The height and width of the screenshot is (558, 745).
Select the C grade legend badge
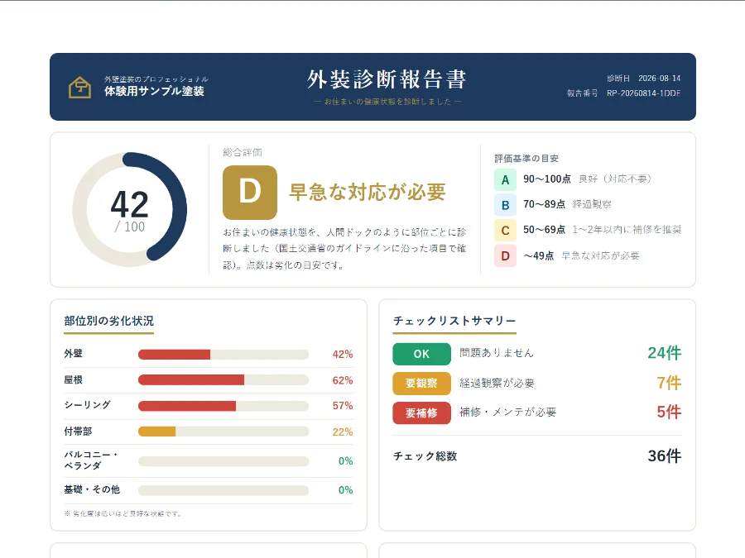coord(505,230)
